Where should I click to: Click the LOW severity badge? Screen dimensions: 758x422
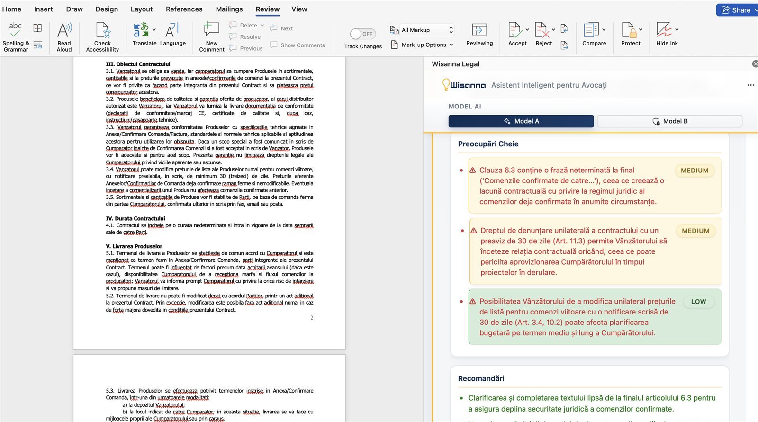pyautogui.click(x=698, y=302)
